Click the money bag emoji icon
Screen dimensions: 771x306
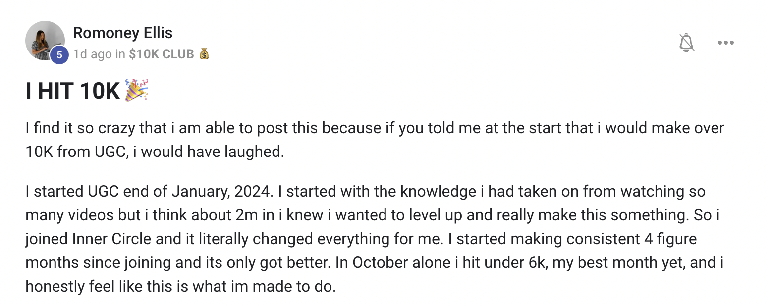tap(204, 54)
